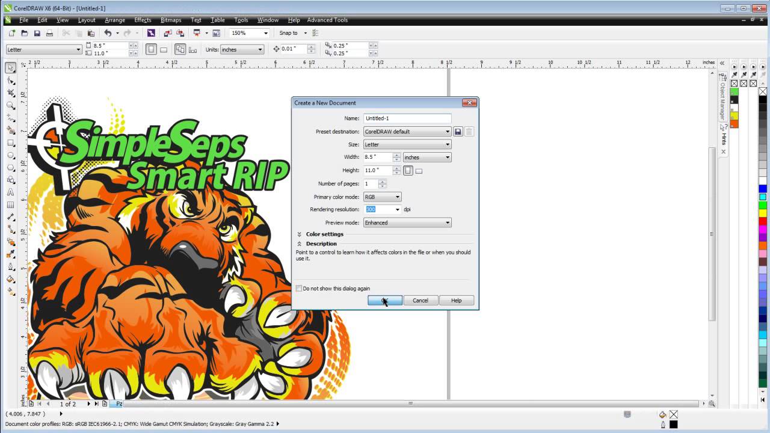Open the File menu
This screenshot has width=770, height=433.
click(23, 20)
